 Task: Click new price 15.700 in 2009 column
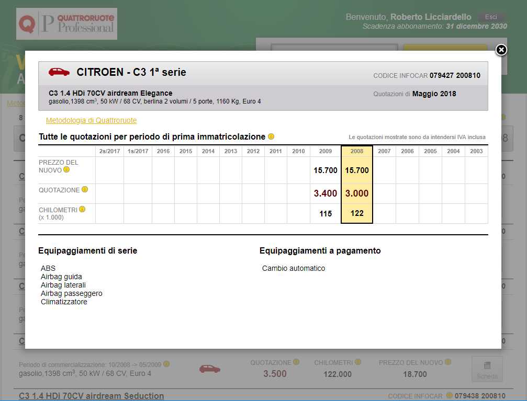[x=326, y=170]
